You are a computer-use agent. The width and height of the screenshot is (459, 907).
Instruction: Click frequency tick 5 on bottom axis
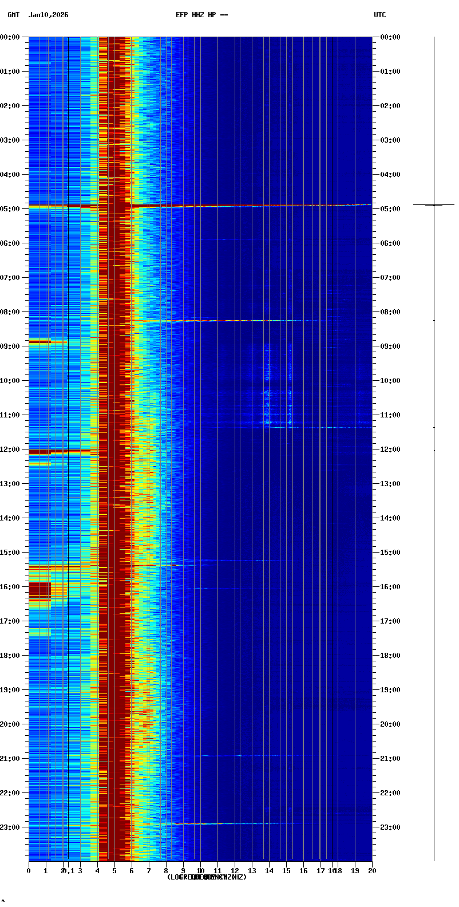[x=114, y=871]
